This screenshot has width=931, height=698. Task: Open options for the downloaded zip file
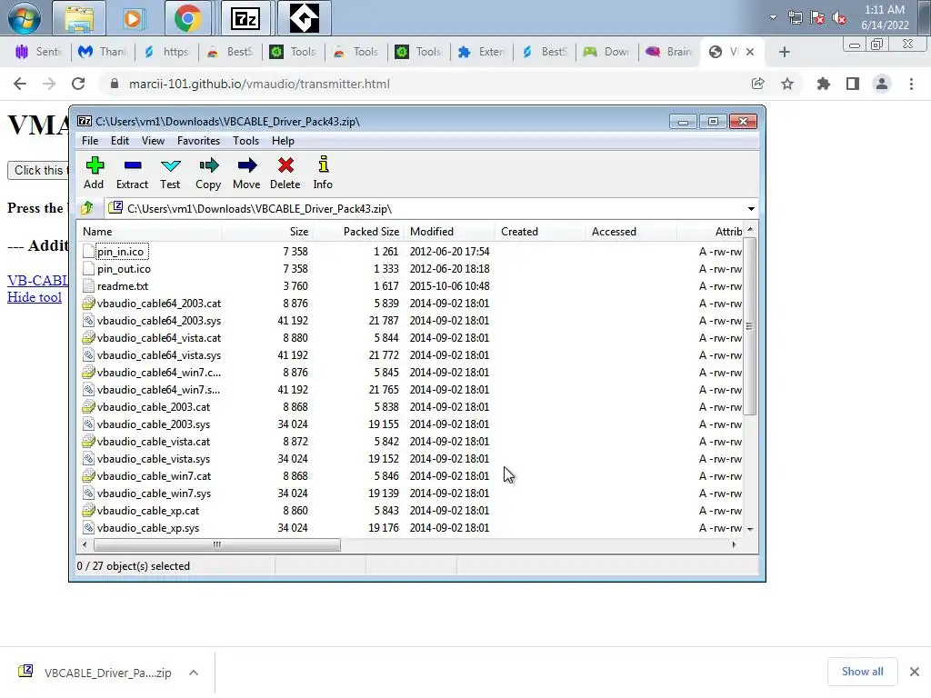pyautogui.click(x=194, y=673)
